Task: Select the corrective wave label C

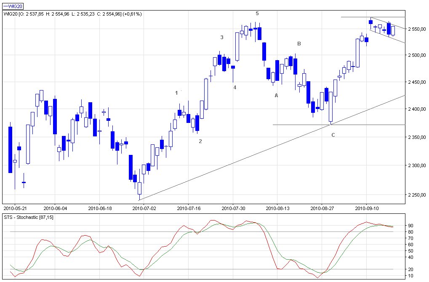Action: [x=333, y=135]
